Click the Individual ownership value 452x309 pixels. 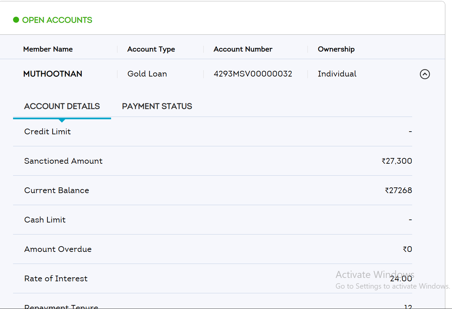tap(337, 74)
